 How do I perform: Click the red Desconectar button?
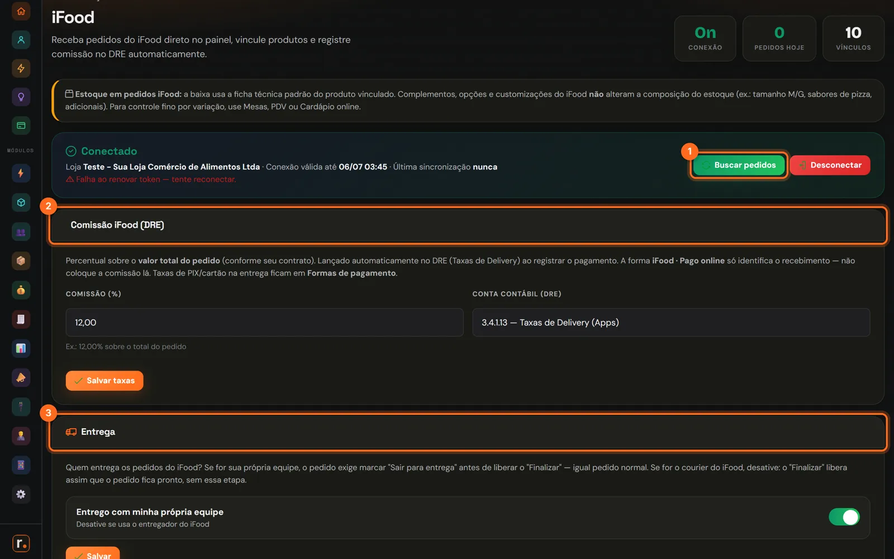(x=830, y=165)
